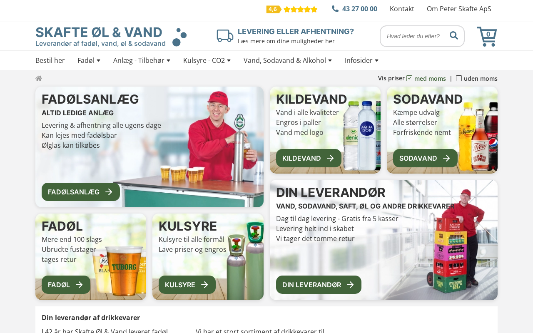533x333 pixels.
Task: Open the Kulsyre - CO2 dropdown
Action: 207,60
